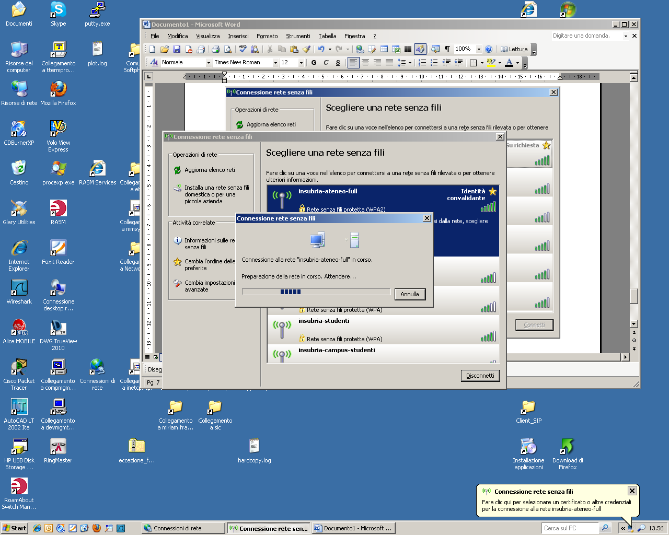Click the Cut scissors icon
669x535 pixels.
(270, 49)
